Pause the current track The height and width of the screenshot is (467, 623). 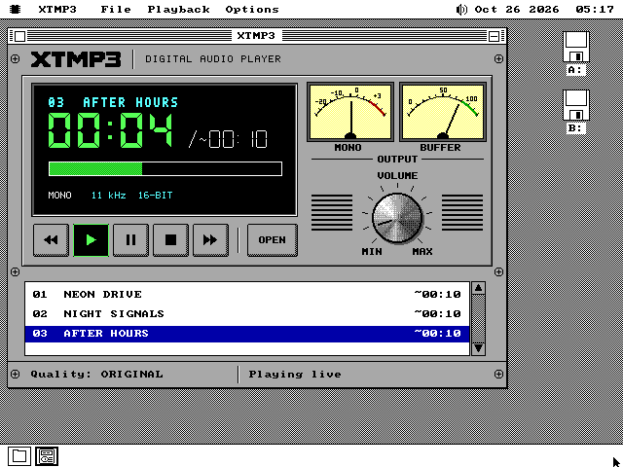point(130,240)
